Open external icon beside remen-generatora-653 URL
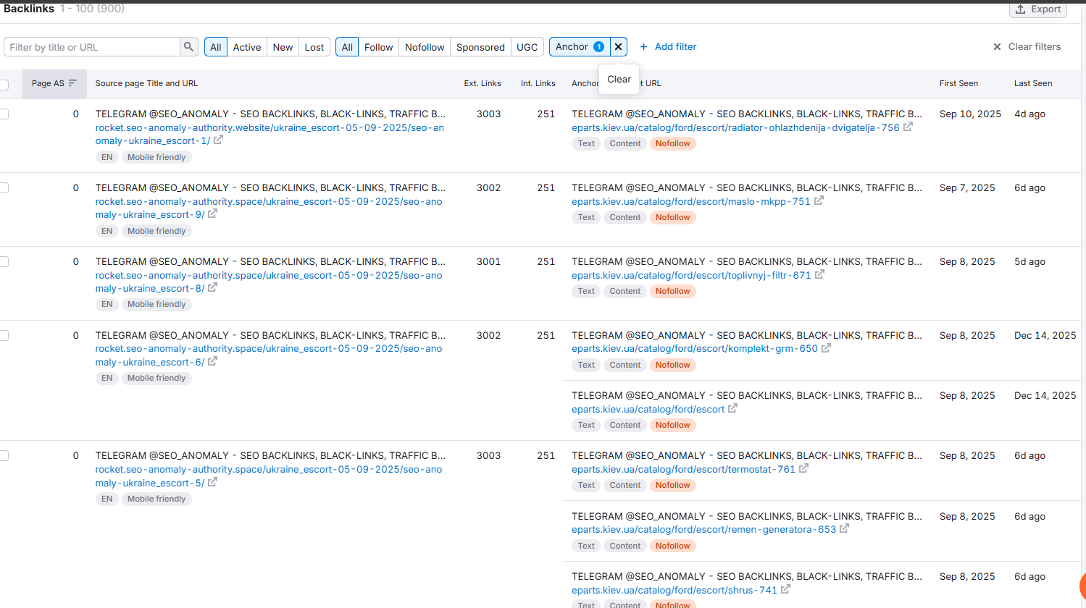Viewport: 1086px width, 608px height. point(844,529)
